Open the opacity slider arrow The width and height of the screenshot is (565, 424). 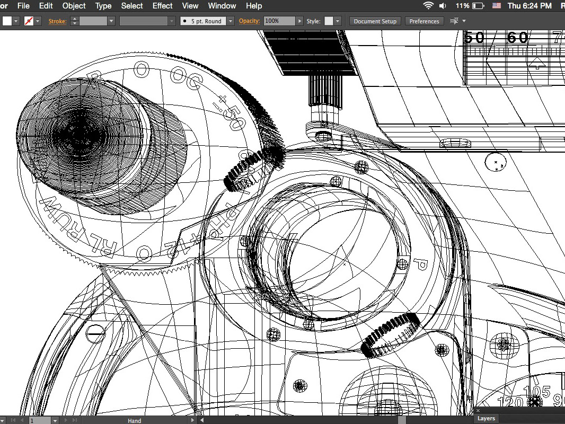299,21
